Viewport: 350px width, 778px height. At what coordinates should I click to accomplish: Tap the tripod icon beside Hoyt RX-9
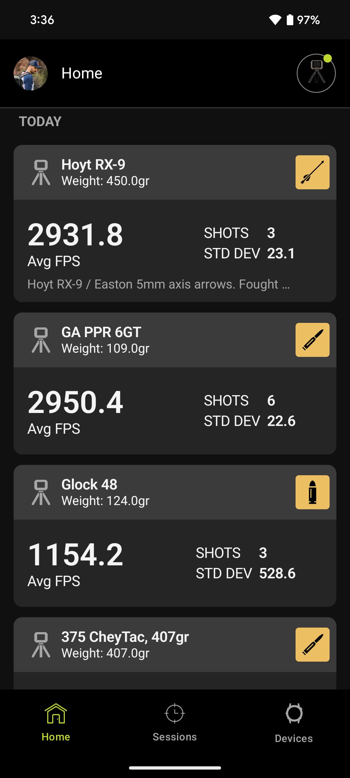(41, 172)
